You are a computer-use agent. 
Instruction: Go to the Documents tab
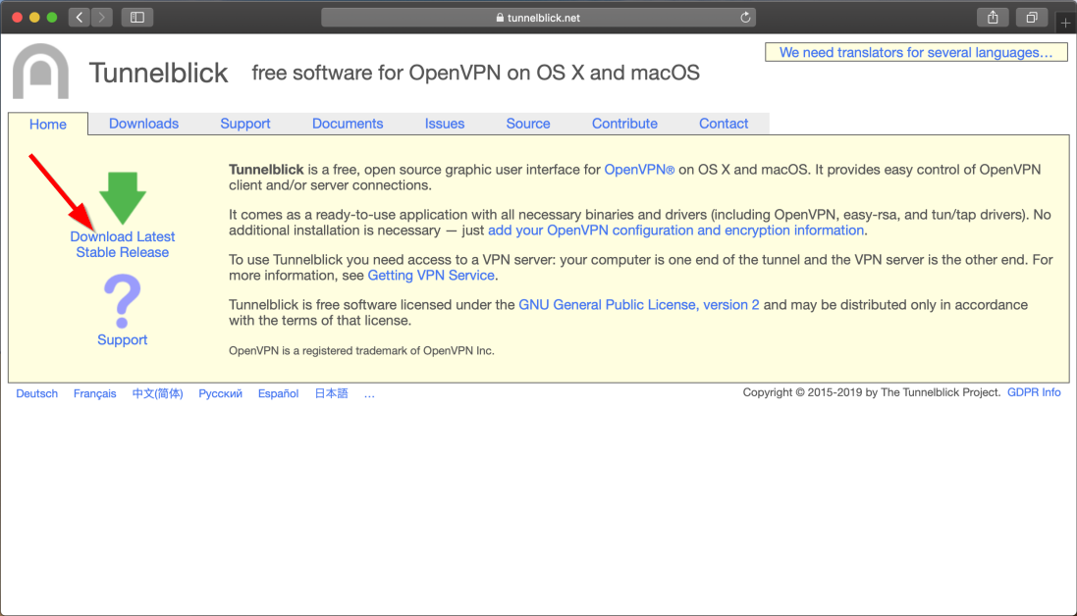click(348, 124)
